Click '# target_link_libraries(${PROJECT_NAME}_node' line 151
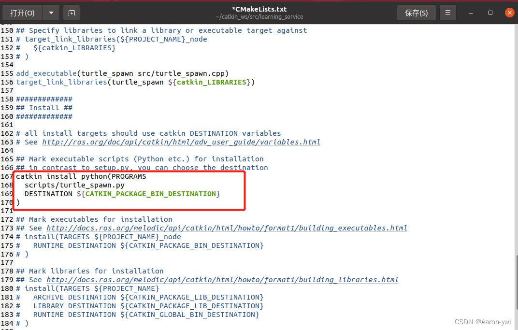The image size is (518, 330). tap(111, 39)
